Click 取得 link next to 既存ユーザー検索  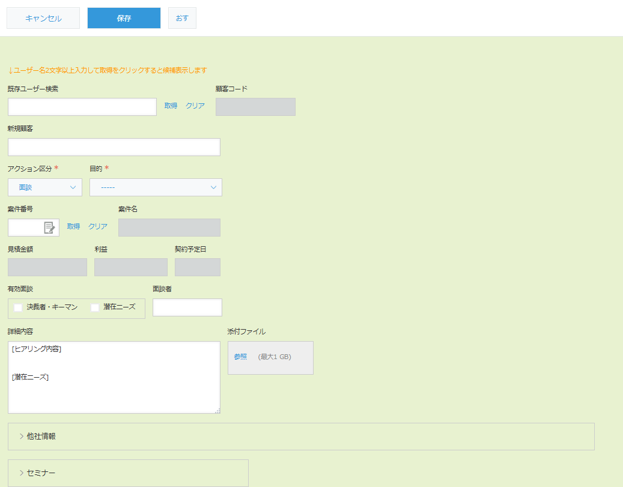click(x=171, y=106)
